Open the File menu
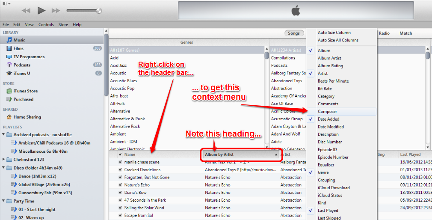The height and width of the screenshot is (220, 432). point(6,24)
